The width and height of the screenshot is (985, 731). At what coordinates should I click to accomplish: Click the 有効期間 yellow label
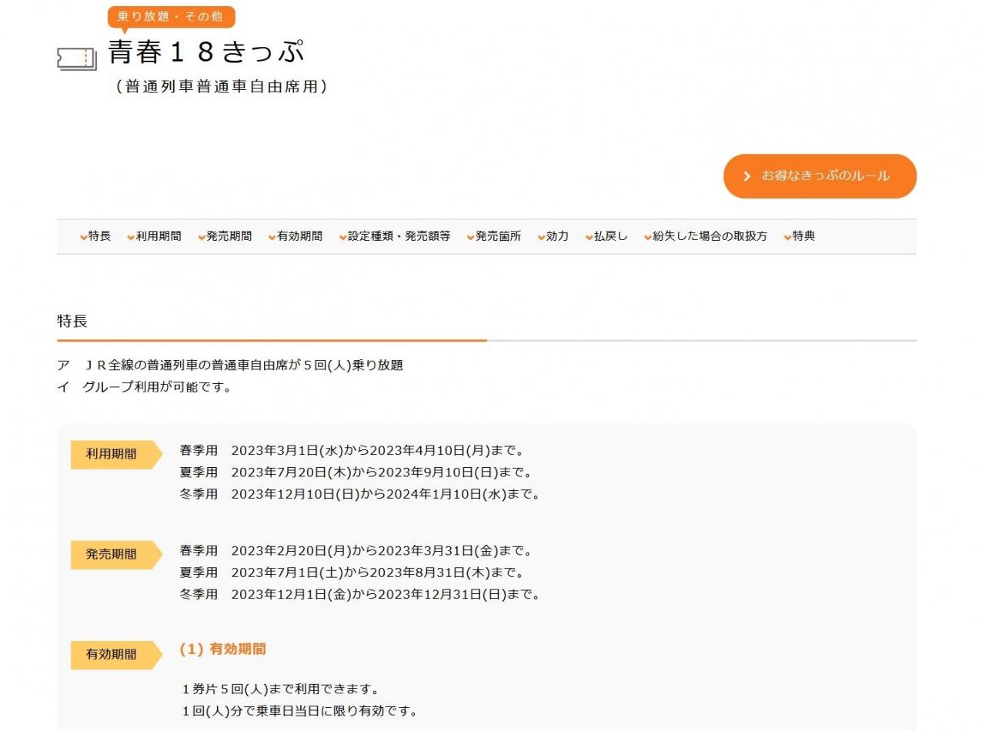[116, 655]
